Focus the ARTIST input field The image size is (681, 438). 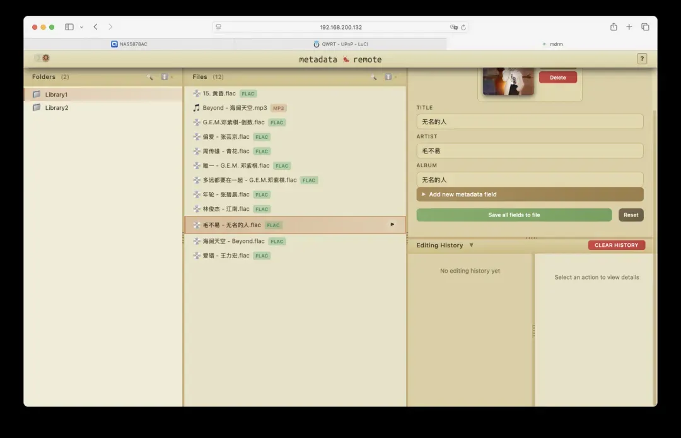point(530,151)
